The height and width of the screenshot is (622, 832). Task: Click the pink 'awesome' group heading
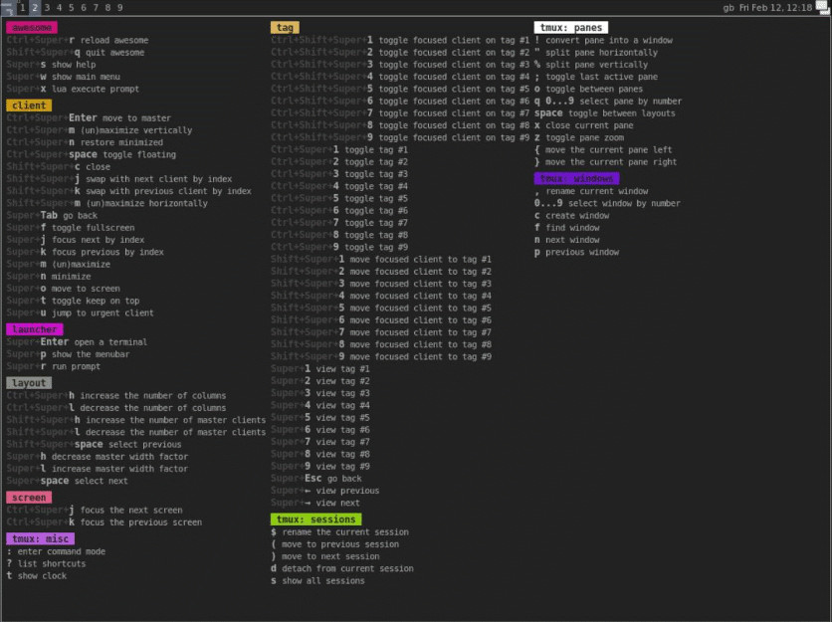[x=32, y=28]
